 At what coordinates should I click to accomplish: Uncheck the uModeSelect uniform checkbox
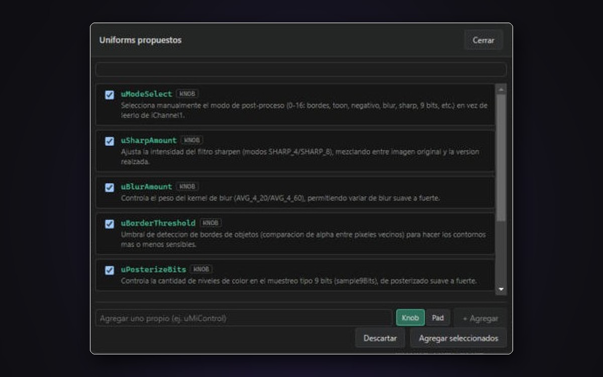pos(110,95)
